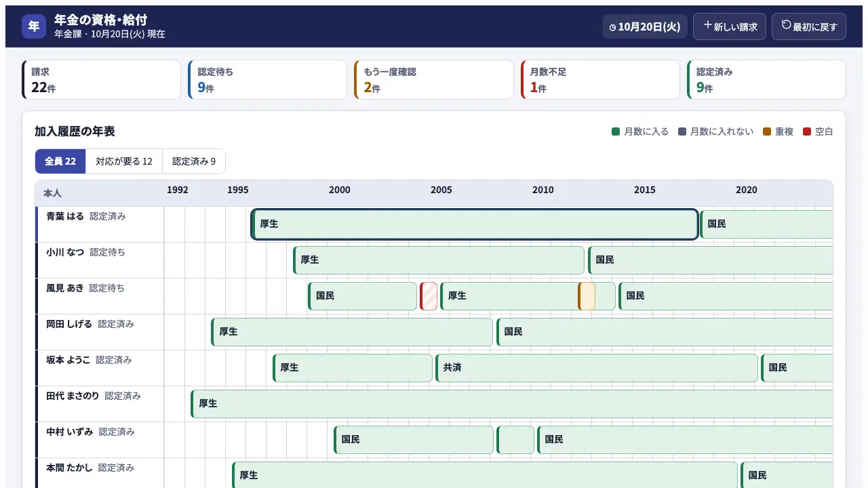The height and width of the screenshot is (488, 868).
Task: Select the 厚生 bar in 風見 あき's row
Action: [x=509, y=296]
